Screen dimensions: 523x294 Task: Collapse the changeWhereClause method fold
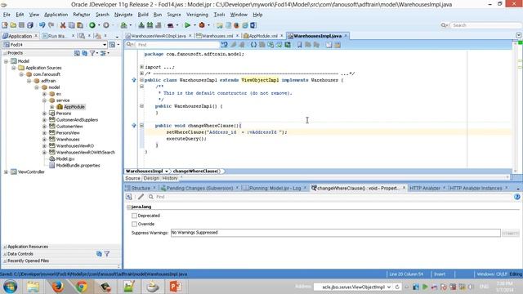point(141,126)
